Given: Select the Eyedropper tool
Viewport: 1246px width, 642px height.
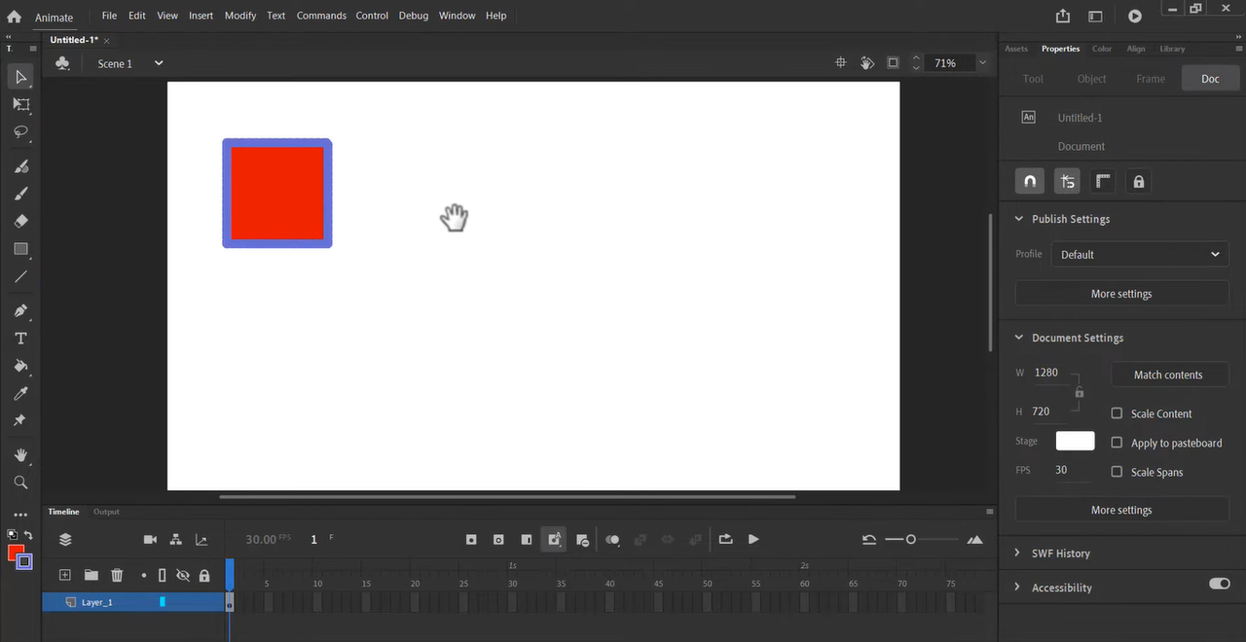Looking at the screenshot, I should 20,393.
